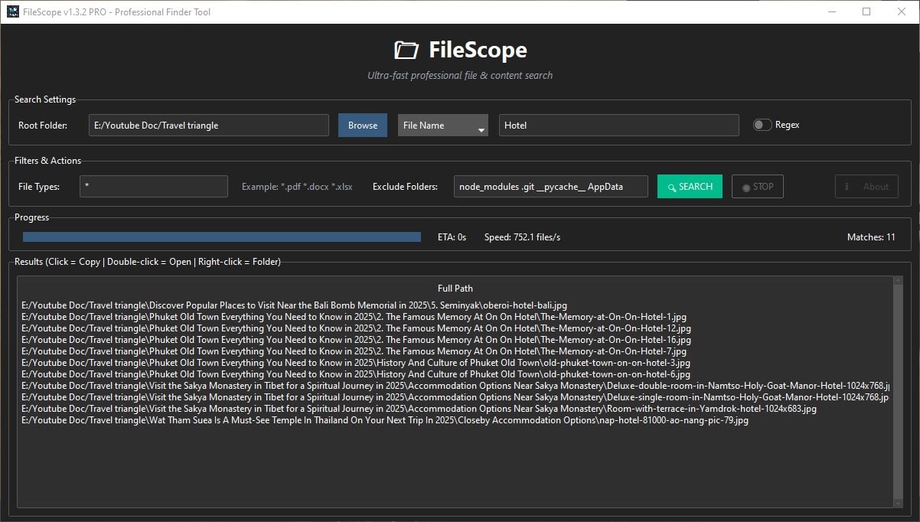Maximize the FileScope window
The width and height of the screenshot is (920, 522).
(x=866, y=11)
